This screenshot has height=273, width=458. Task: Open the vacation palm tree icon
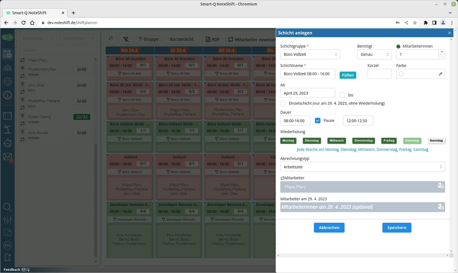click(7, 129)
